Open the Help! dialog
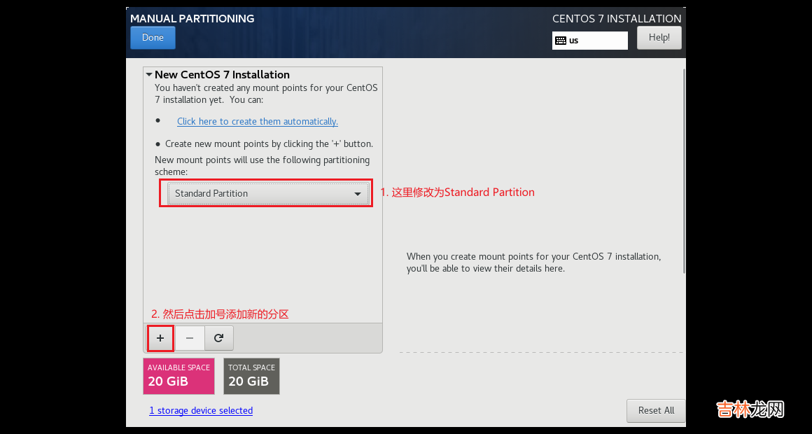The height and width of the screenshot is (434, 812). (659, 38)
